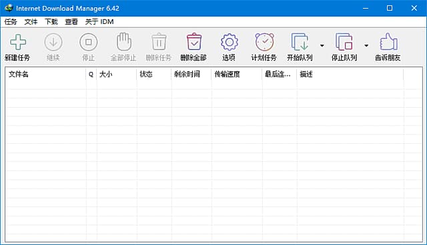Open the 任务 menu
The image size is (427, 245).
coord(11,22)
